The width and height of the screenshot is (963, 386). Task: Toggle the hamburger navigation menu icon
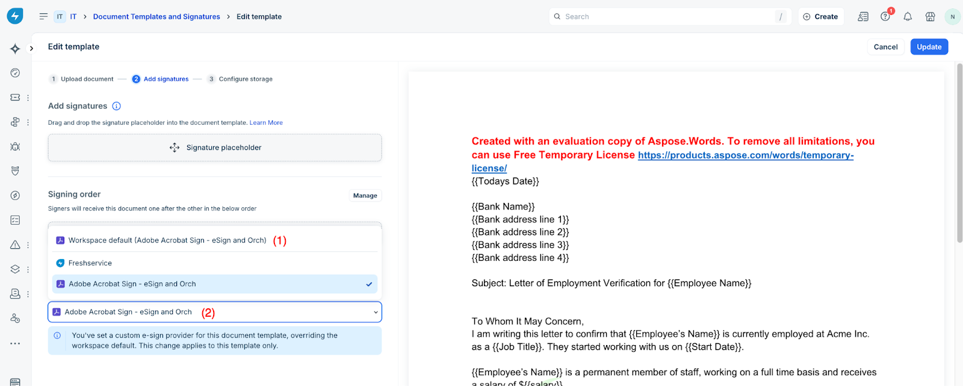click(x=43, y=16)
